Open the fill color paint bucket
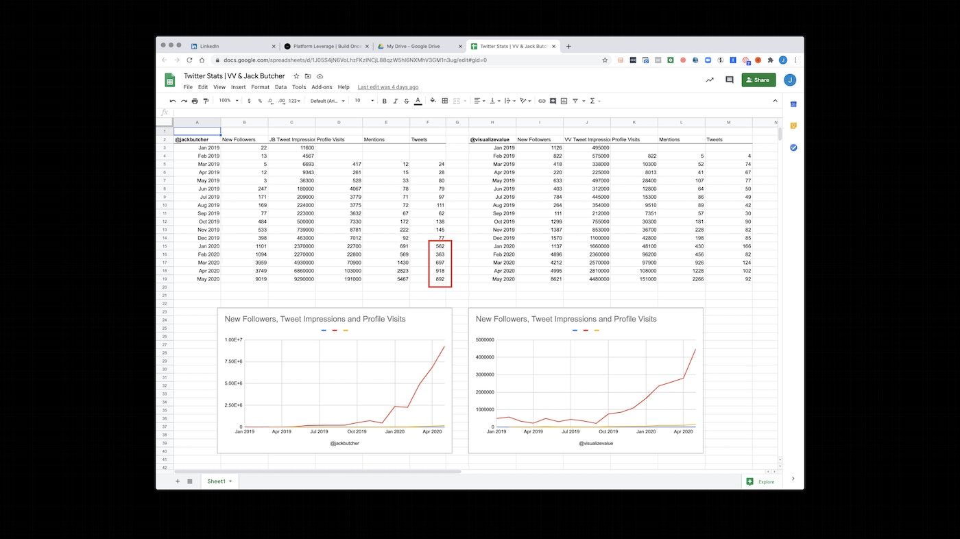 pyautogui.click(x=433, y=101)
